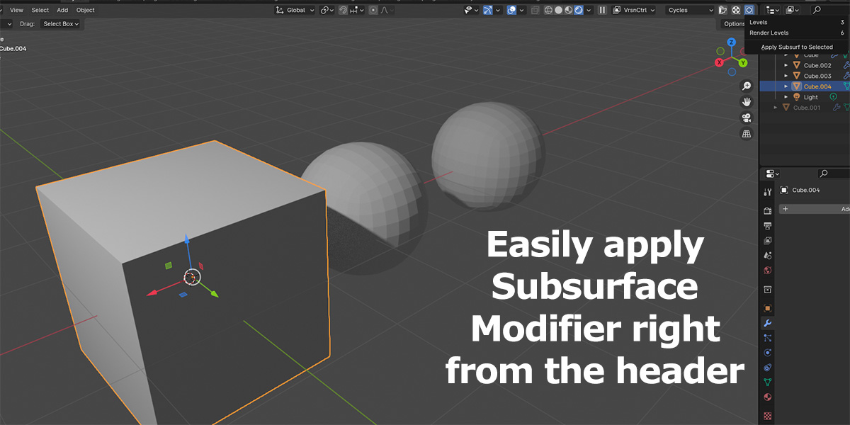The image size is (850, 425).
Task: Open the Particles properties tab
Action: point(768,338)
